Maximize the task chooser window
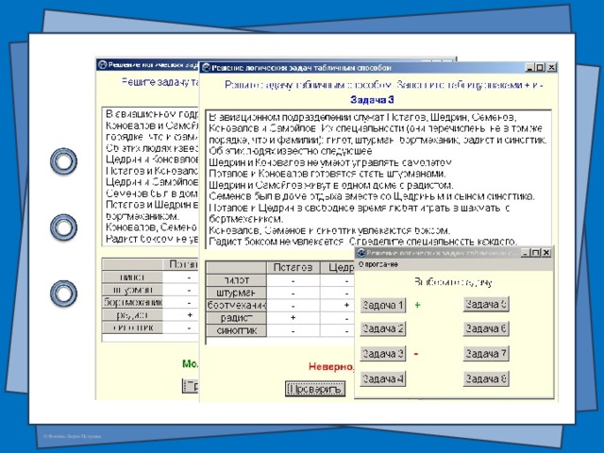 tap(535, 253)
